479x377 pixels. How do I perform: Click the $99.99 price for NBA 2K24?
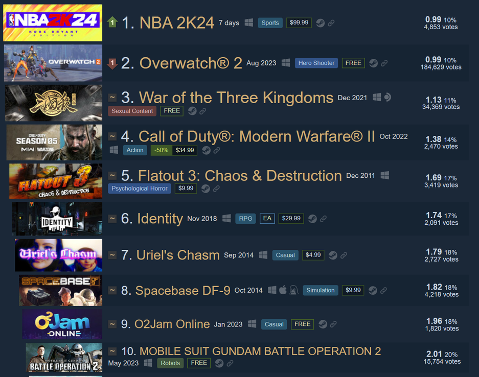[299, 22]
